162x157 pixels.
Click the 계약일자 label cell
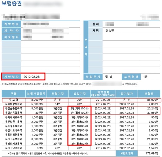[x=11, y=77]
